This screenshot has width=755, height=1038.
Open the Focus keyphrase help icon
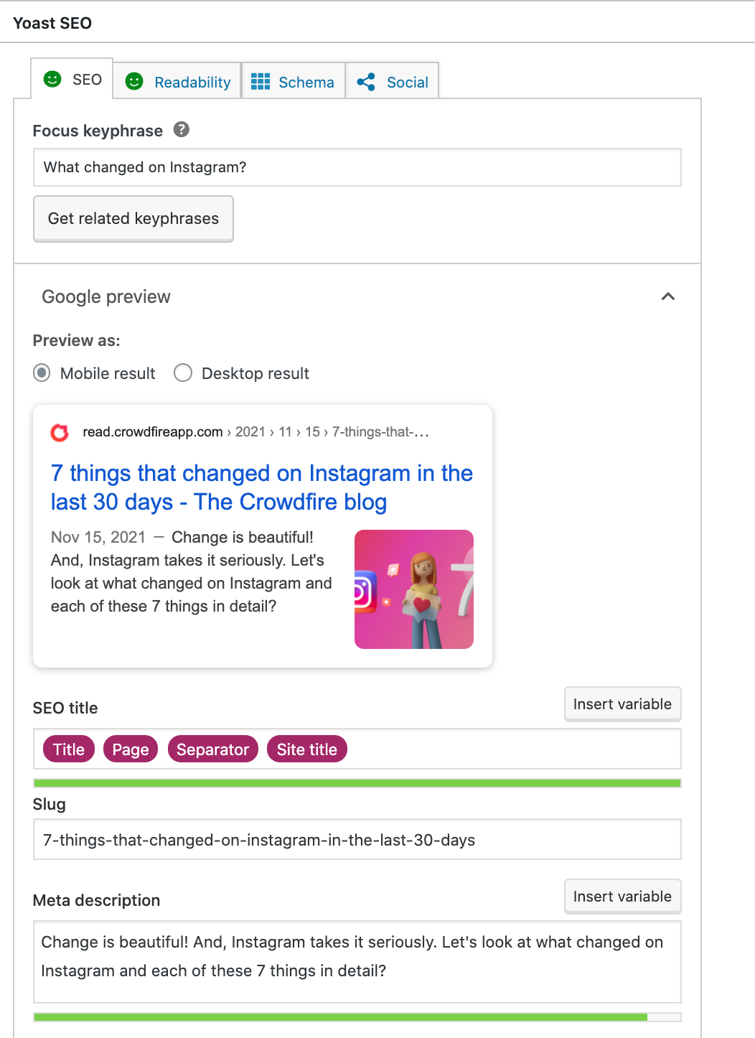(182, 130)
